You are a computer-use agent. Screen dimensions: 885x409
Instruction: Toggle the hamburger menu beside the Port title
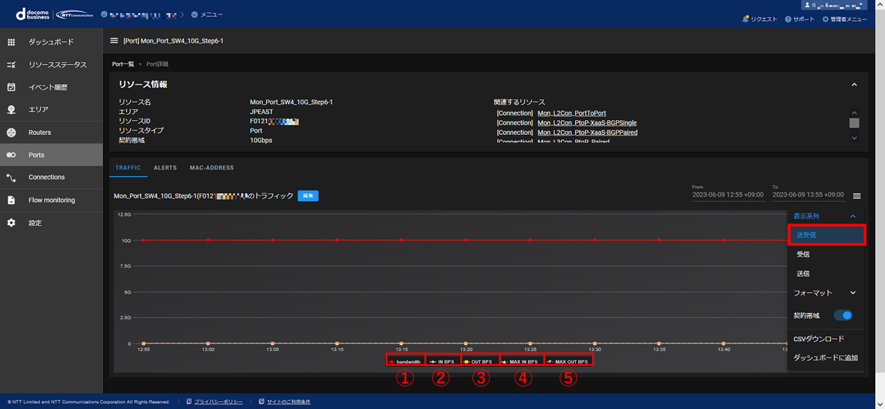pyautogui.click(x=114, y=41)
